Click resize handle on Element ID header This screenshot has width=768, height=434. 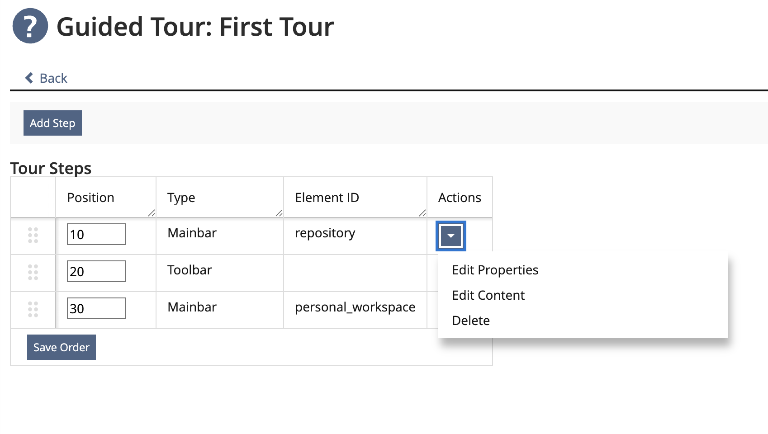pos(422,213)
